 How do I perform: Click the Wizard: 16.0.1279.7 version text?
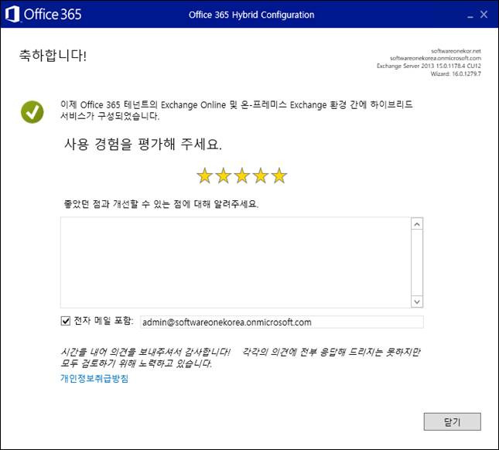point(456,73)
